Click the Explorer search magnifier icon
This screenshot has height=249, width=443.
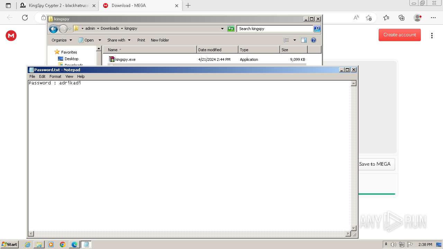tap(317, 29)
